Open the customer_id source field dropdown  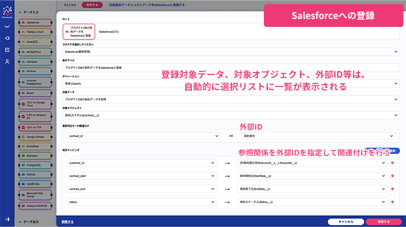[x=142, y=163]
